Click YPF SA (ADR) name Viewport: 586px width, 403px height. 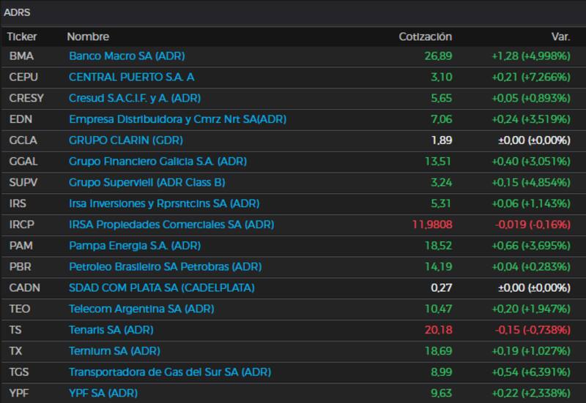click(103, 393)
